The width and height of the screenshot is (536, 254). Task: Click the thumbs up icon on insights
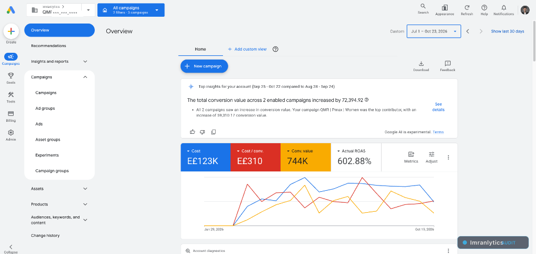tap(193, 132)
